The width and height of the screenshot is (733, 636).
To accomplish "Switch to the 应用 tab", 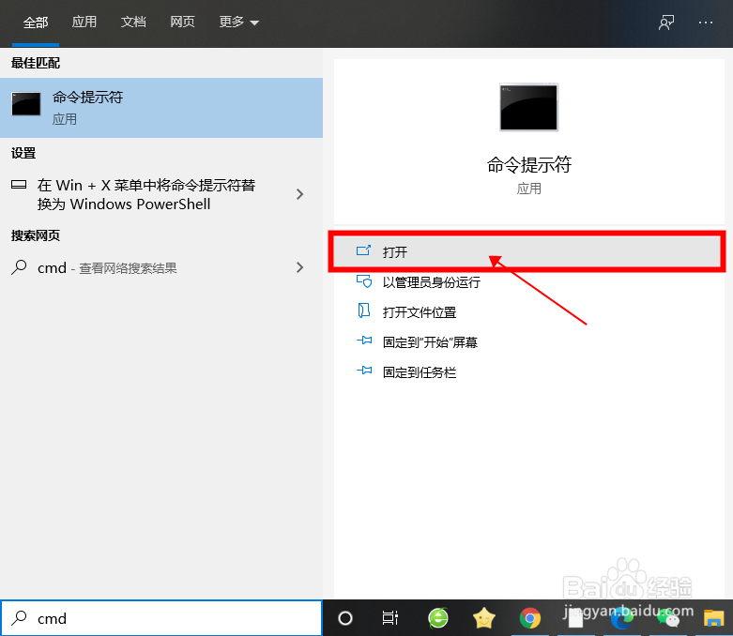I will (84, 22).
